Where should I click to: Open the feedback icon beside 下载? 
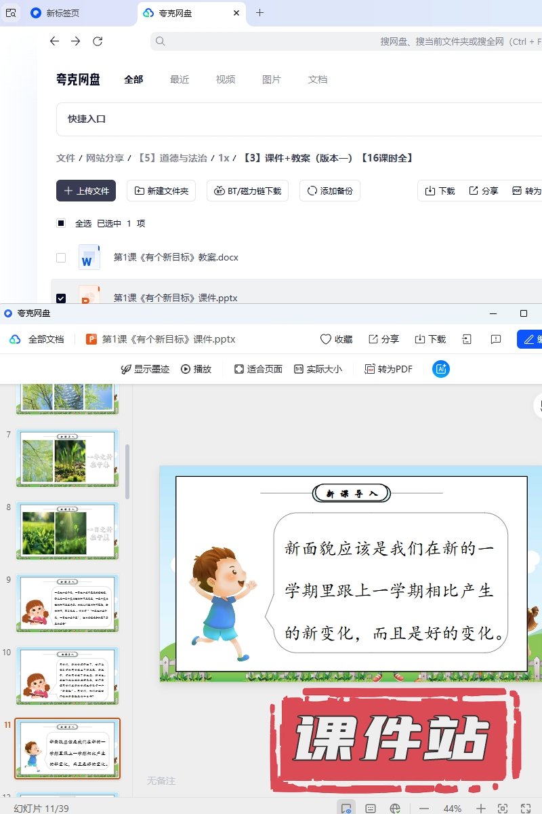(495, 339)
